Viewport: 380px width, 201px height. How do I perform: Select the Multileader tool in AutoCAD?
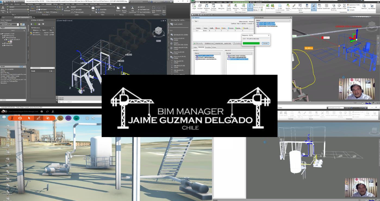click(67, 9)
